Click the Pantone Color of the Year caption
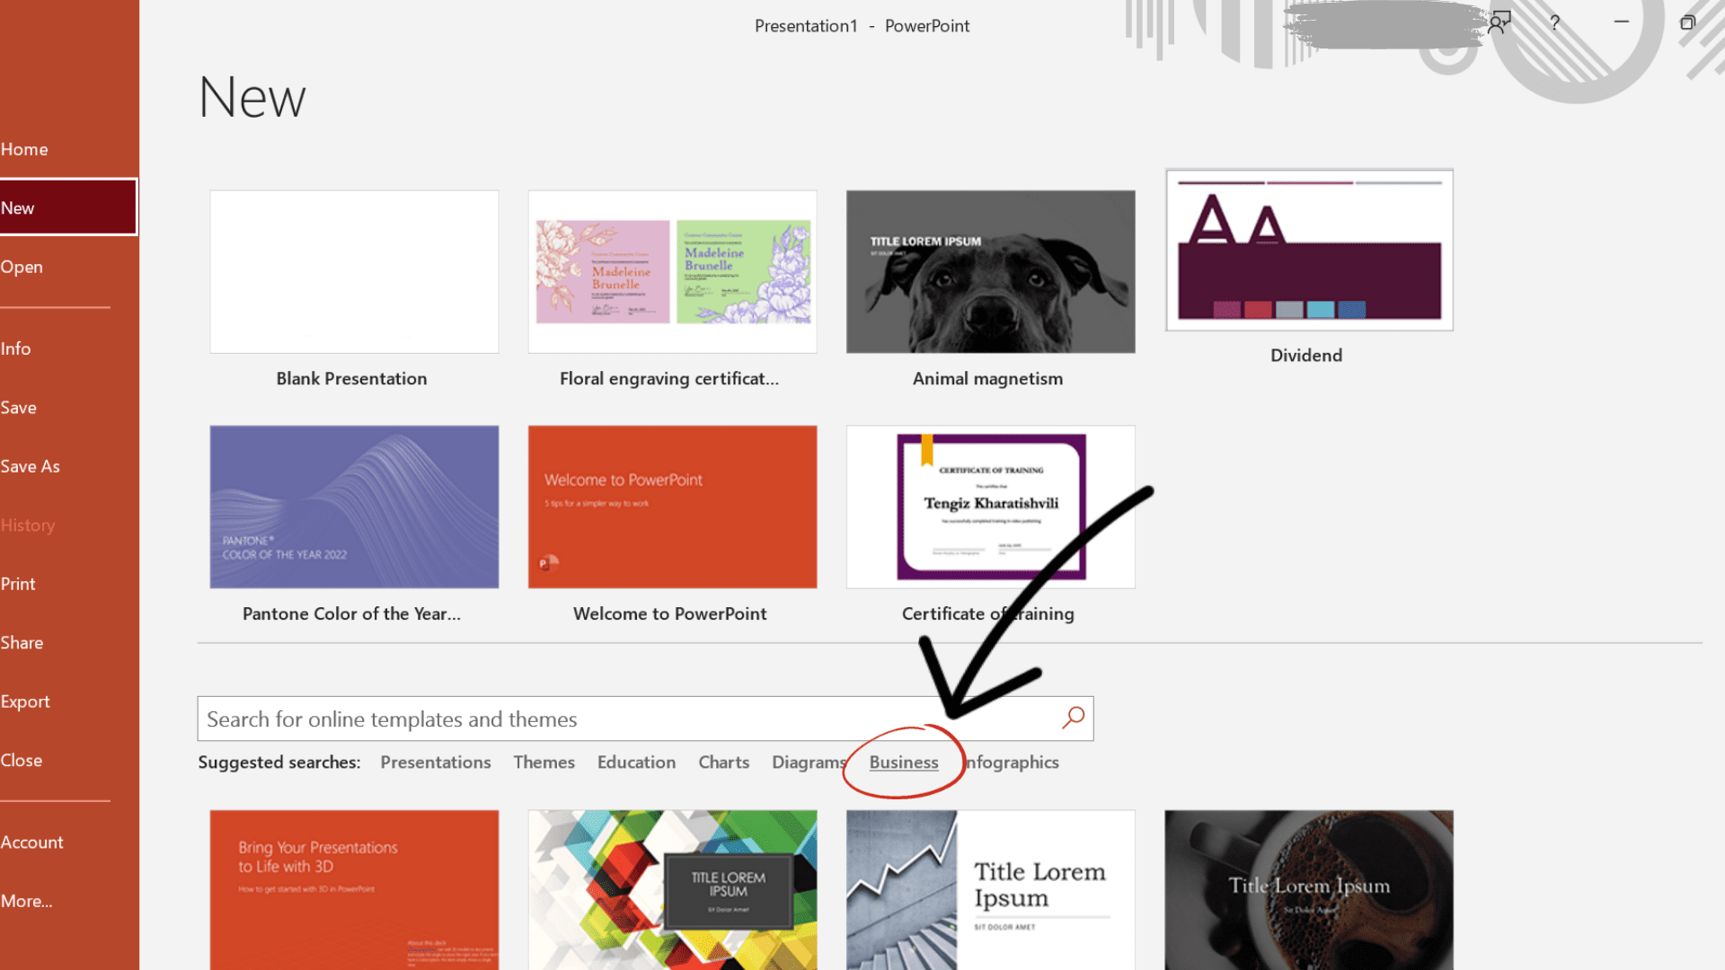Image resolution: width=1725 pixels, height=970 pixels. 351,613
